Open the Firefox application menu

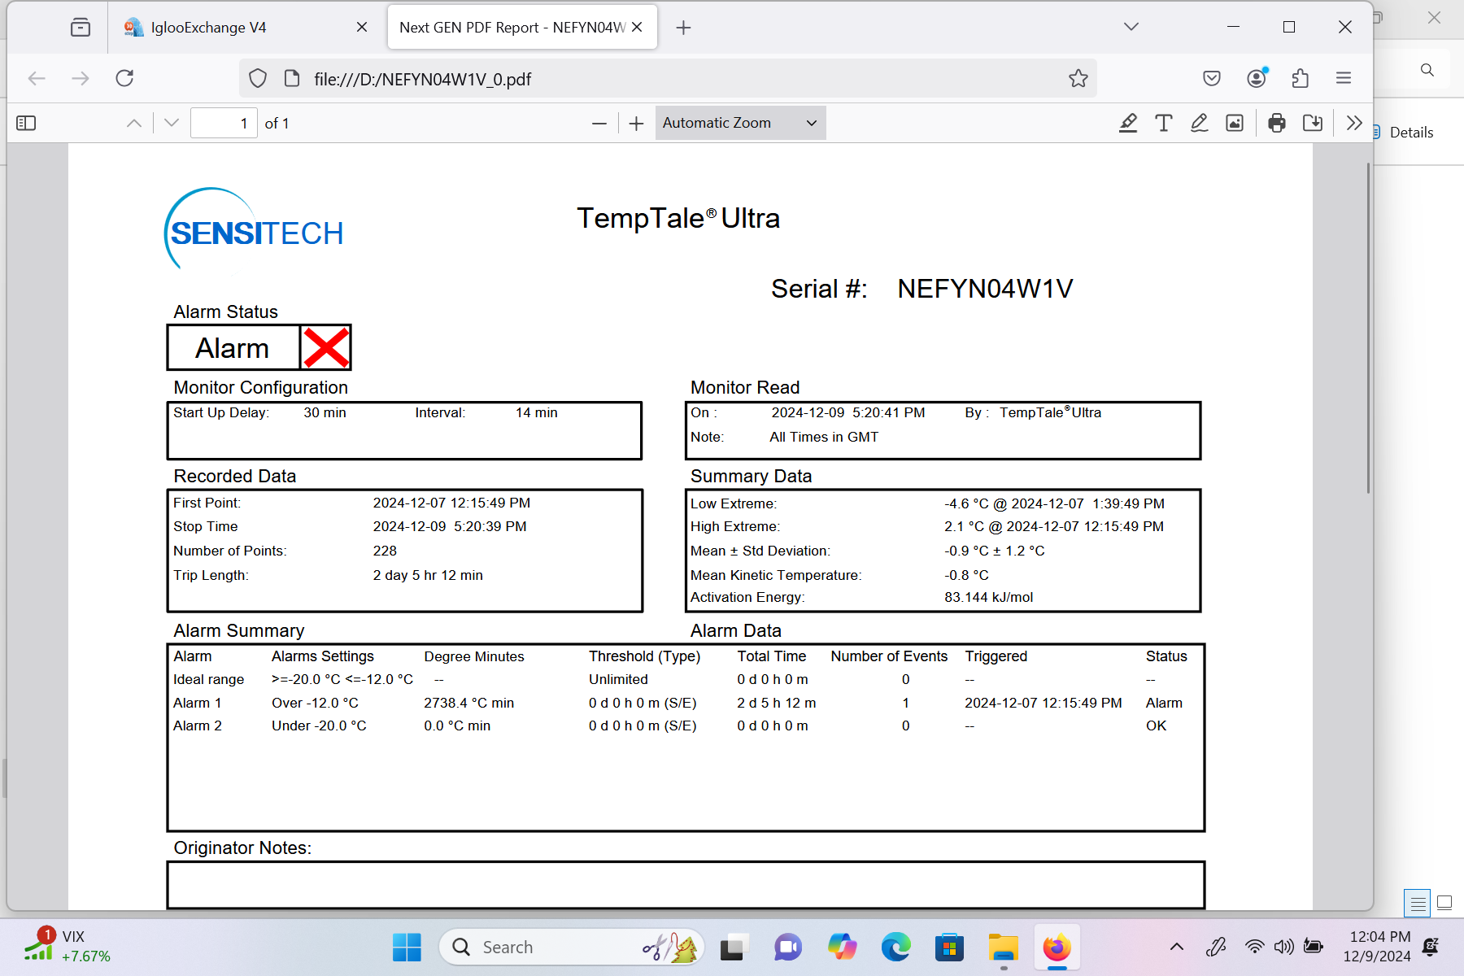(1344, 79)
